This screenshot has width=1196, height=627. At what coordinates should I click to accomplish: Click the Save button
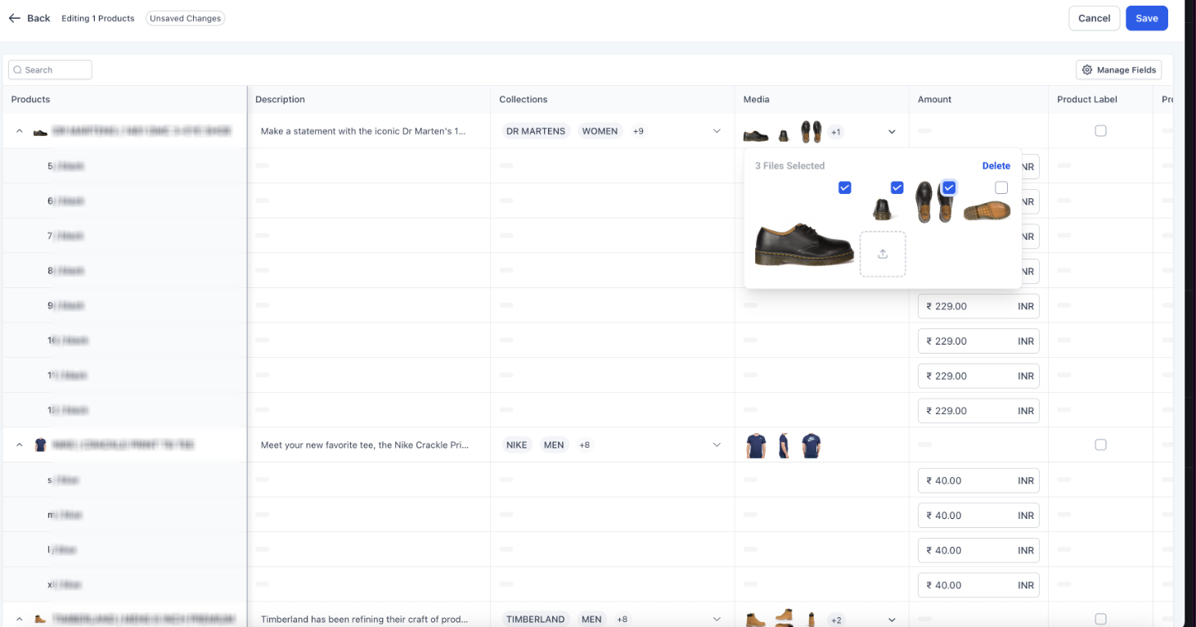(1146, 18)
